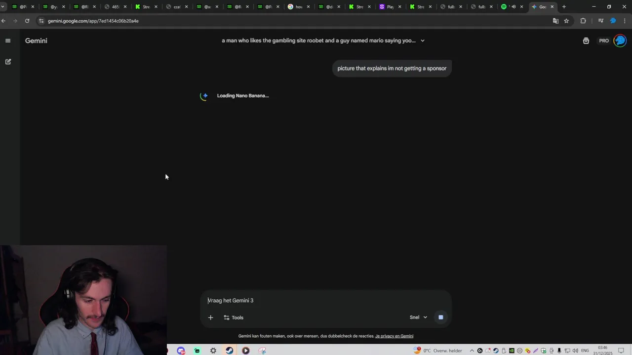Viewport: 632px width, 355px height.
Task: Open the Google account avatar
Action: (x=620, y=40)
